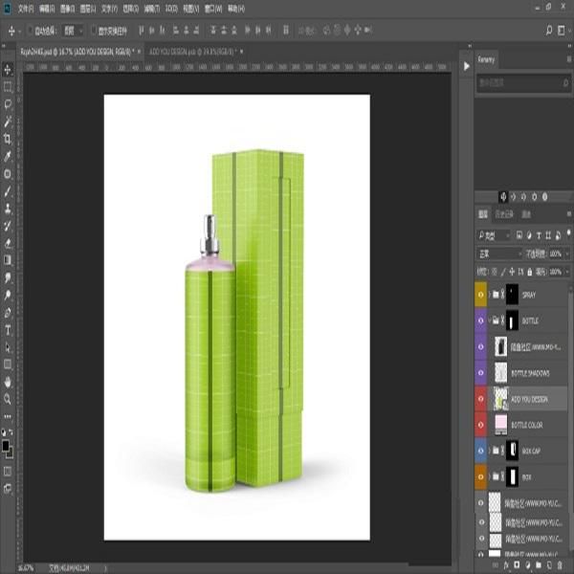Select the Pen tool
The height and width of the screenshot is (574, 574).
pos(8,313)
